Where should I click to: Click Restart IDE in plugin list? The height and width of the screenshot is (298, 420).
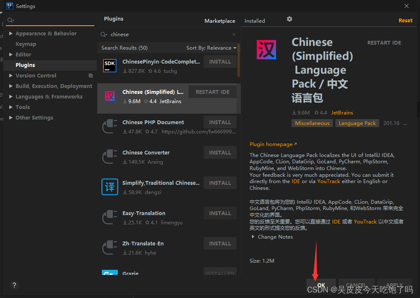point(213,92)
